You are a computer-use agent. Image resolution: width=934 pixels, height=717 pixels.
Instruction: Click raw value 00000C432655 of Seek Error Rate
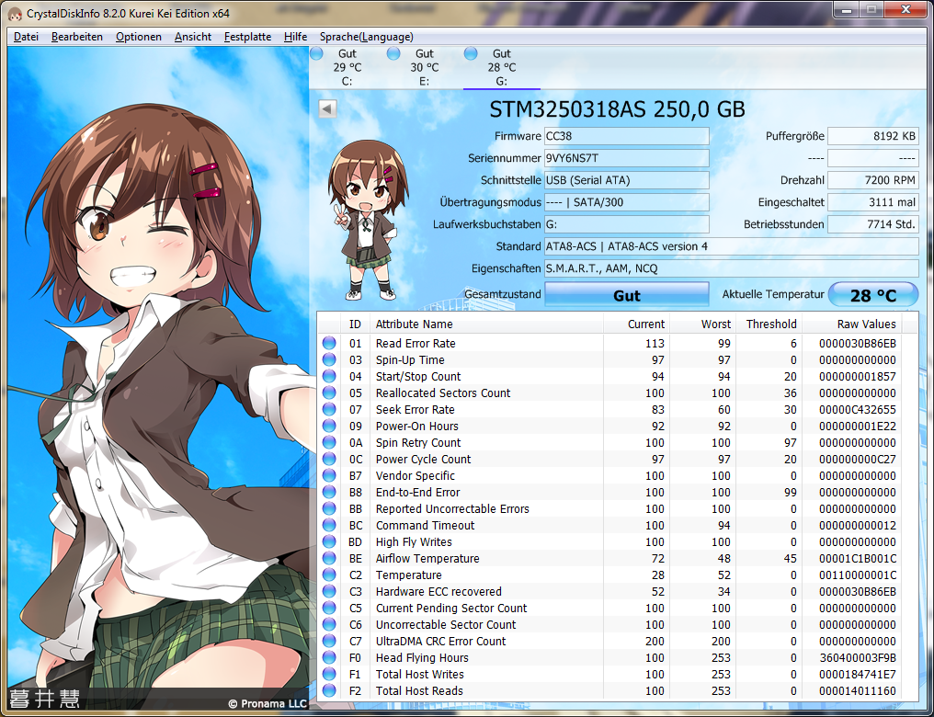point(857,409)
